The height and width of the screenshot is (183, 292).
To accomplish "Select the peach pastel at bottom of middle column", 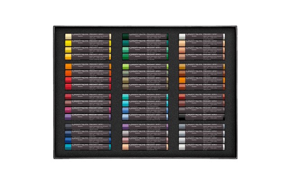I will point(145,147).
